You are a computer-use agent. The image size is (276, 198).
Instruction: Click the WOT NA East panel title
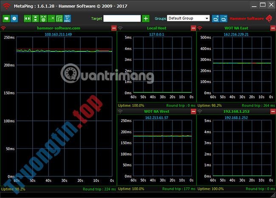(236, 28)
